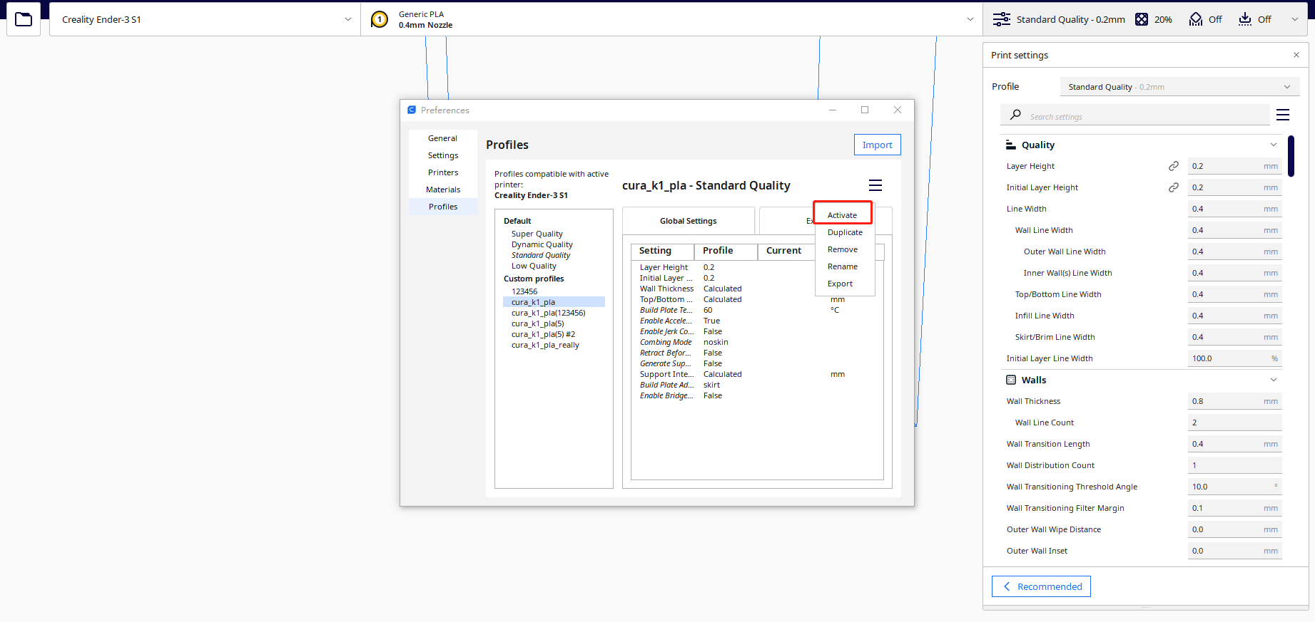The image size is (1315, 622).
Task: Click Initial Layer Height link icon
Action: click(1174, 187)
